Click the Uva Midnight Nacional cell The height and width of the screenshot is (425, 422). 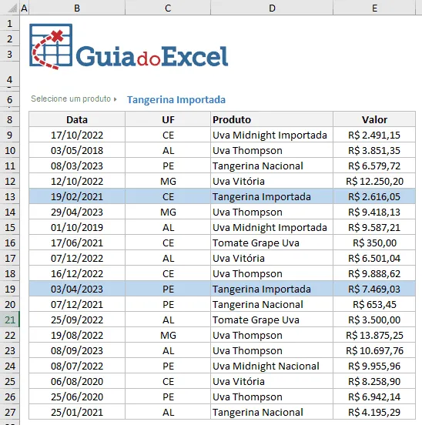[x=272, y=366]
